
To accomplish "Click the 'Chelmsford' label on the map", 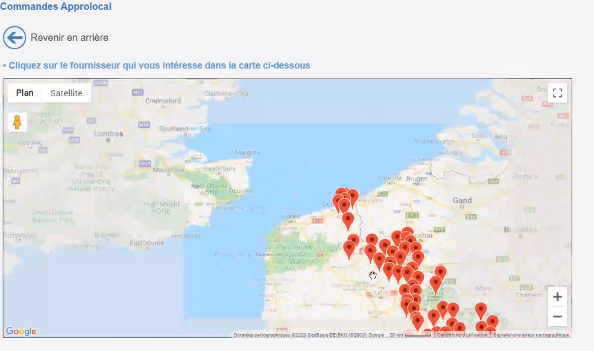I will (x=163, y=101).
